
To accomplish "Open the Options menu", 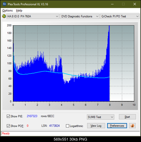I will click(7, 11).
